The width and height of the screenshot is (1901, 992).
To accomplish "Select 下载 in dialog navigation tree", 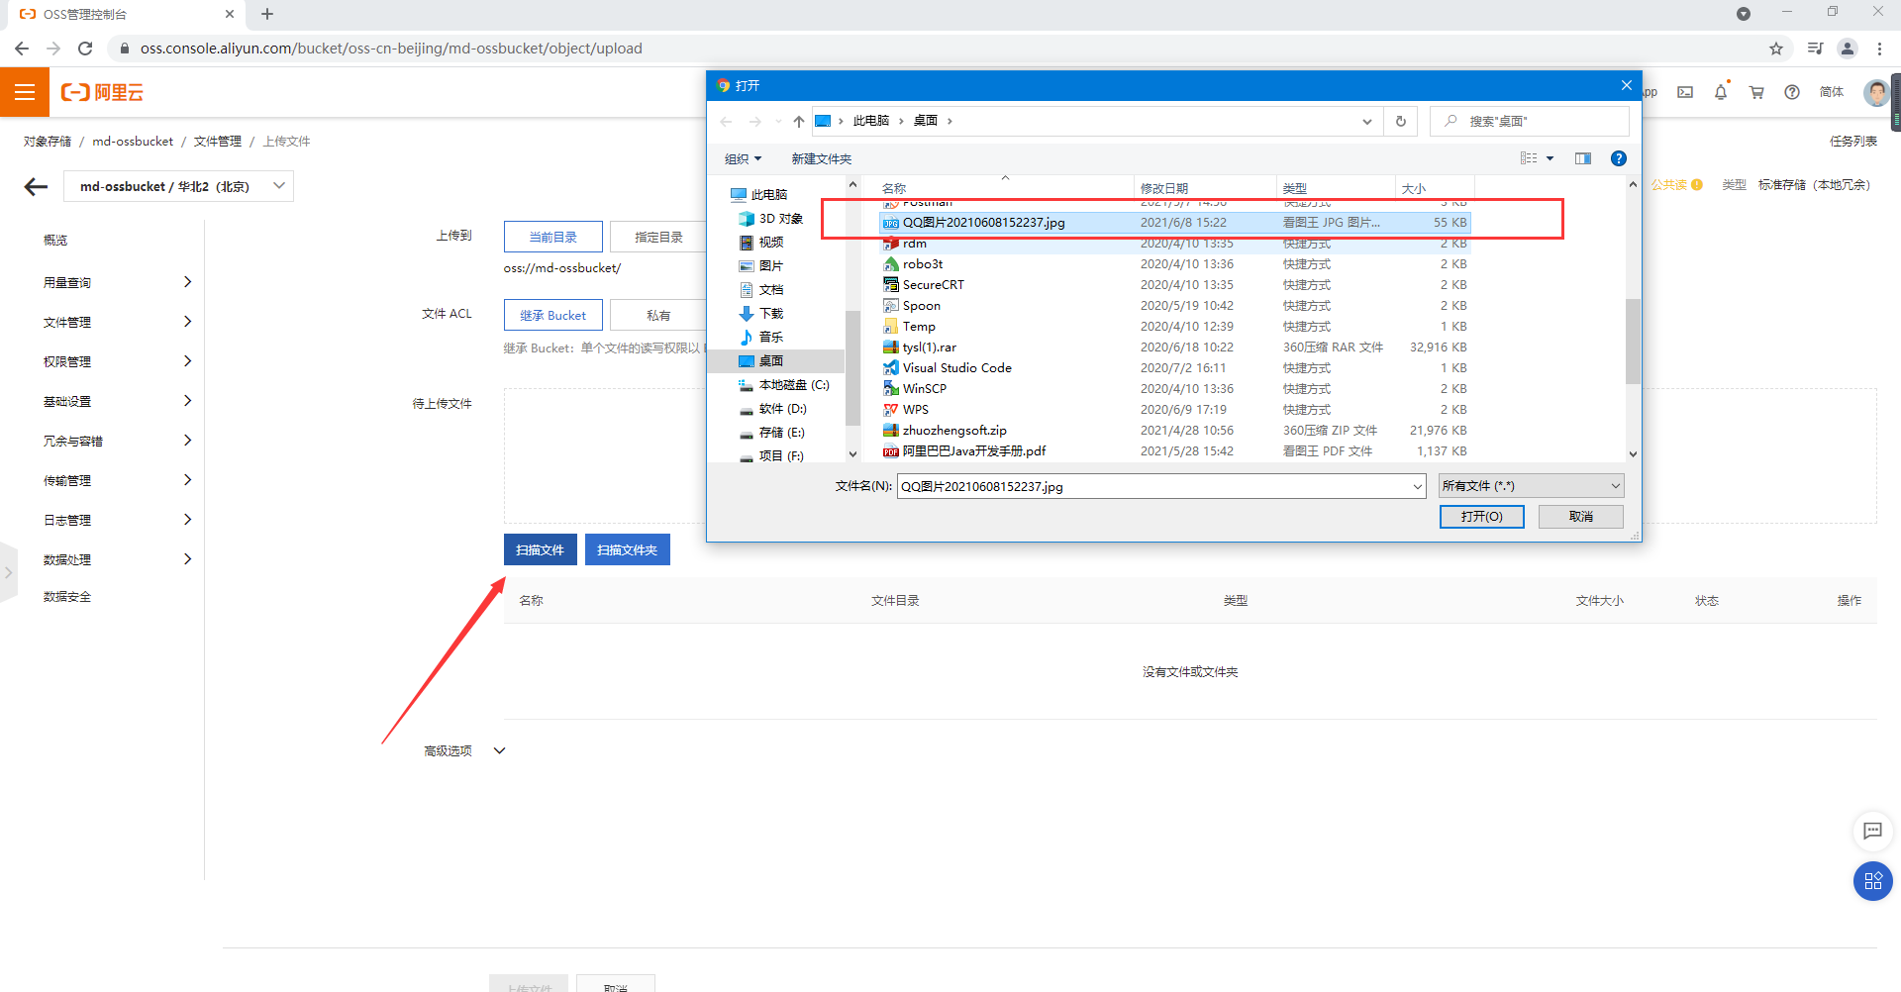I will 770,313.
